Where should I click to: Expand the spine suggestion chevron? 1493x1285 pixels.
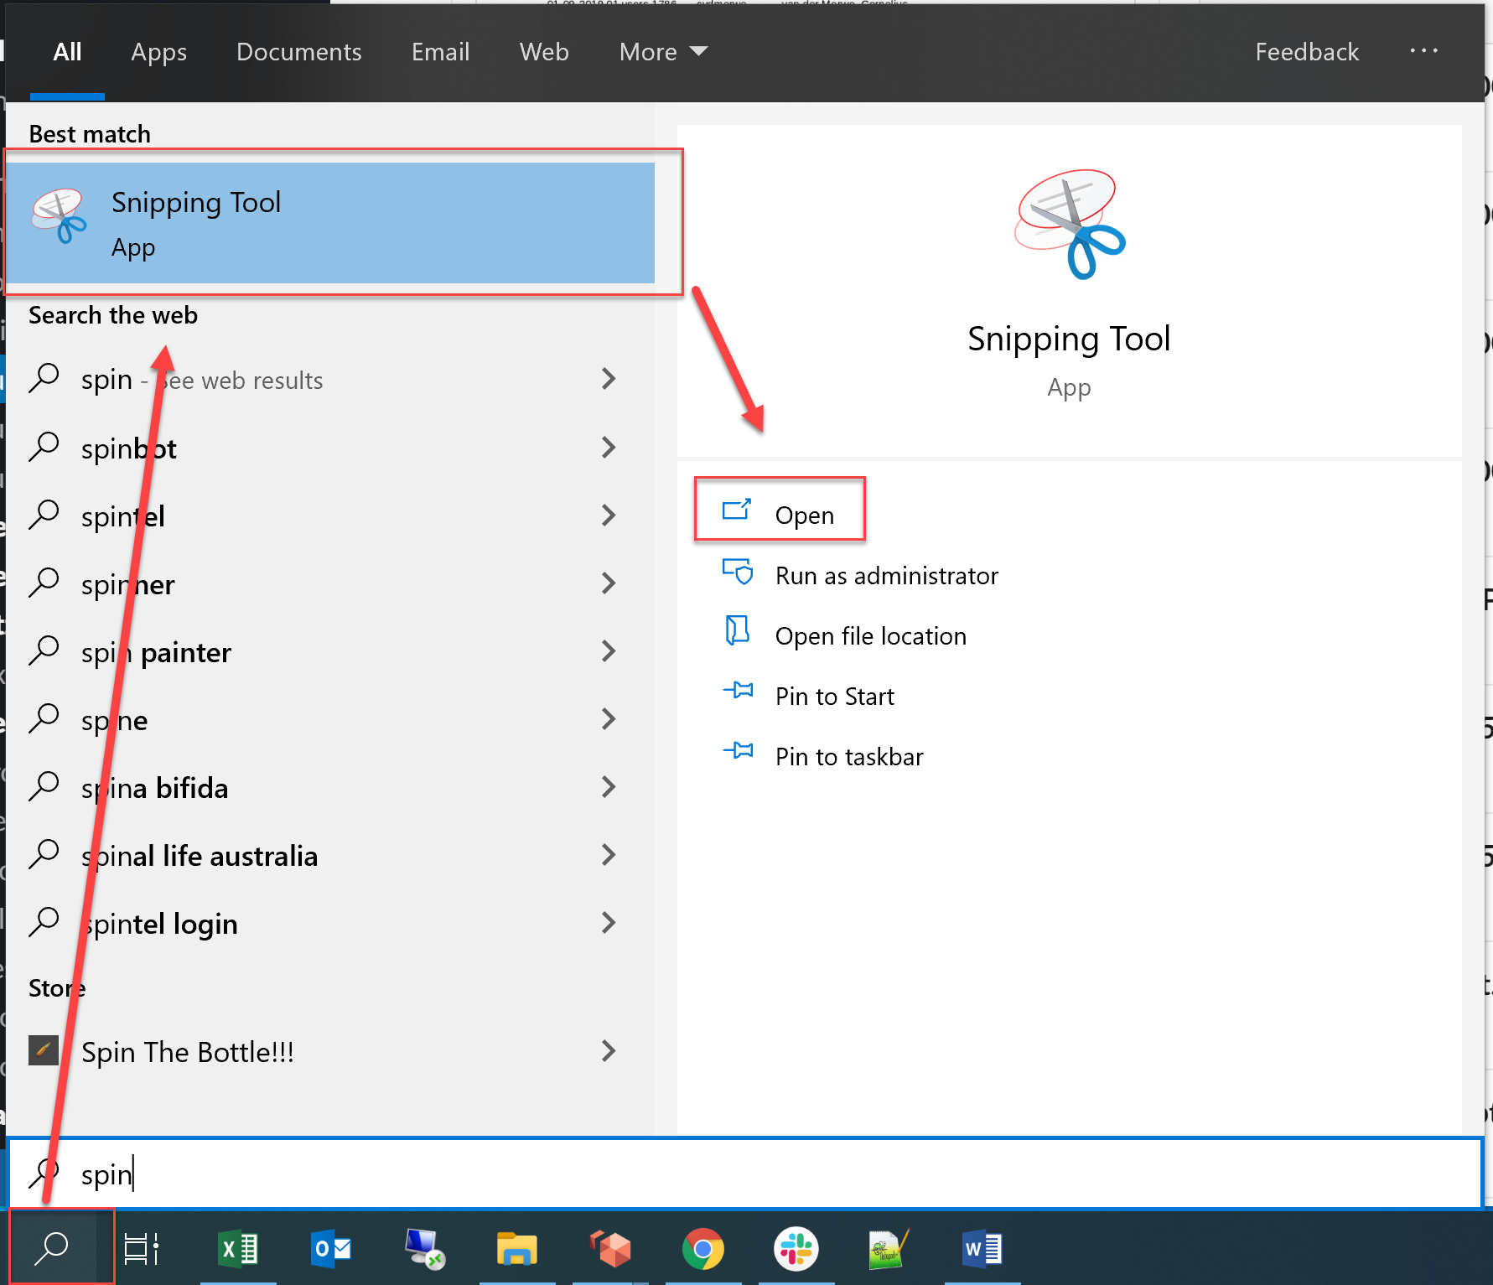[x=609, y=718]
